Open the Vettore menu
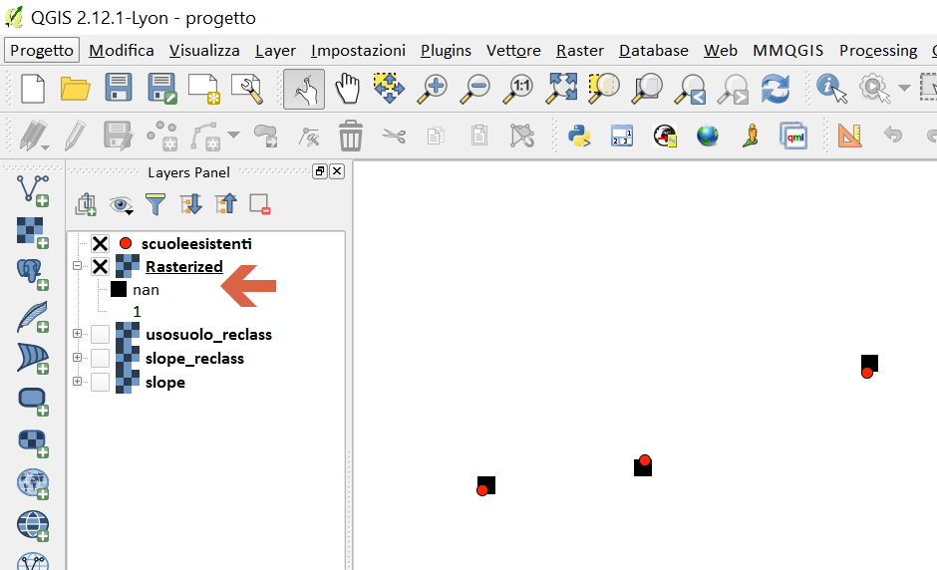This screenshot has height=570, width=937. 513,50
